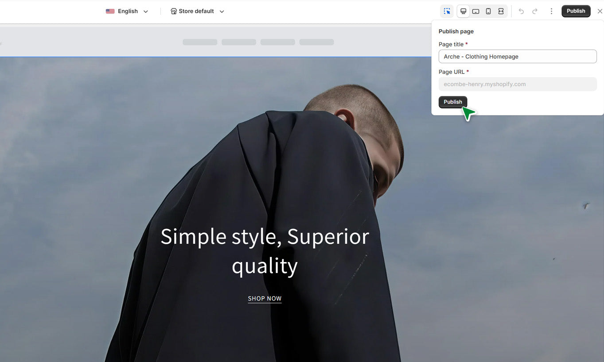Viewport: 604px width, 362px height.
Task: Switch to desktop preview mode
Action: coord(463,11)
